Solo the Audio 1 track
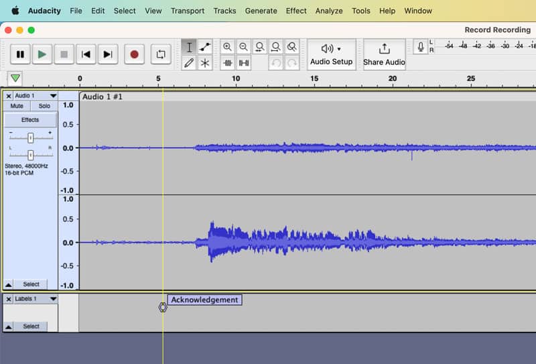Screen dimensions: 536x364 [x=44, y=106]
